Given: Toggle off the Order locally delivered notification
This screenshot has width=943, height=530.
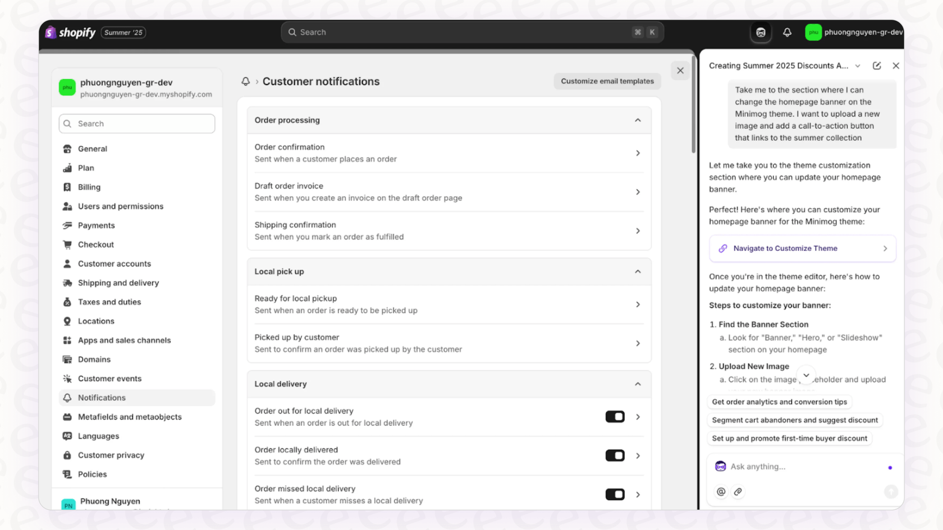Looking at the screenshot, I should pyautogui.click(x=615, y=455).
